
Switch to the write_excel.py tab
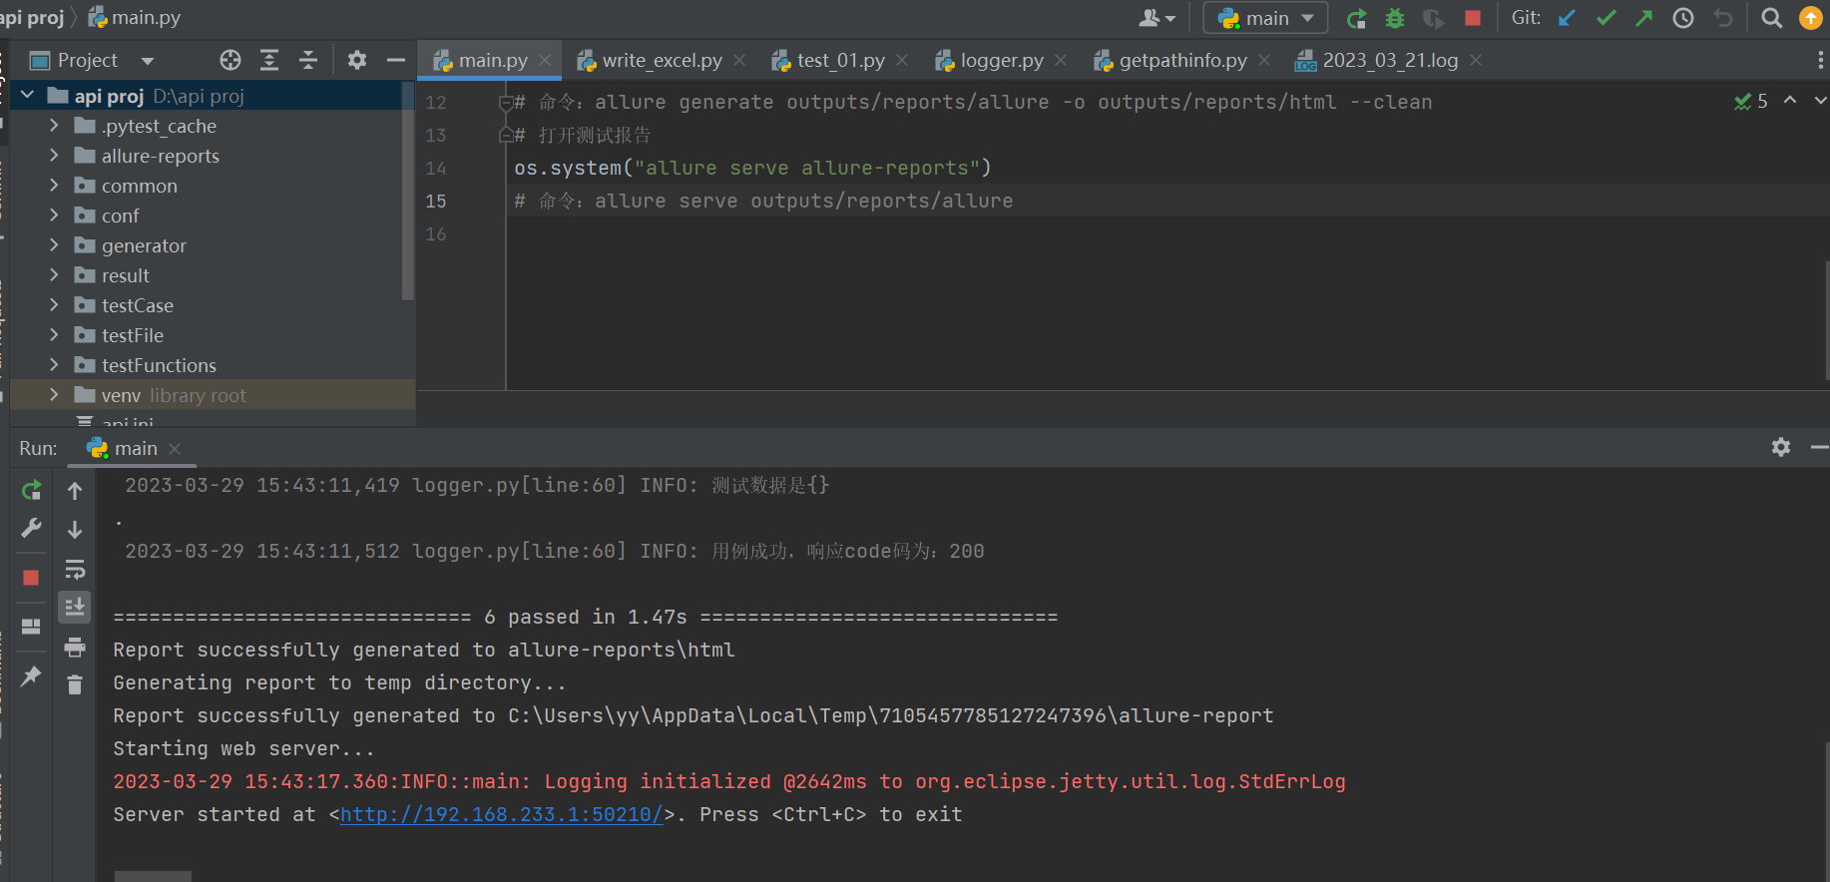click(661, 61)
